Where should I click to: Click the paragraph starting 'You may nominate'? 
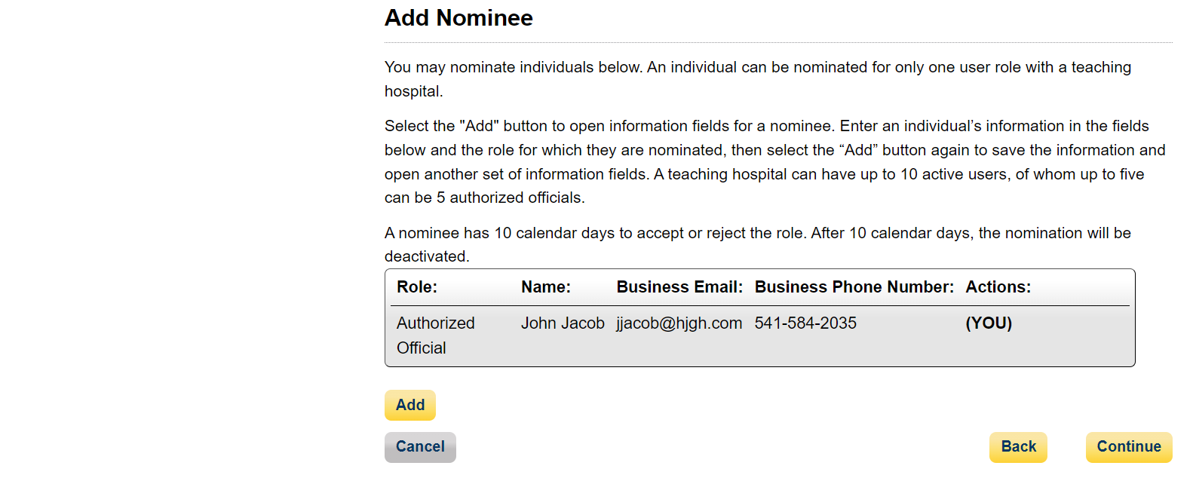point(757,79)
